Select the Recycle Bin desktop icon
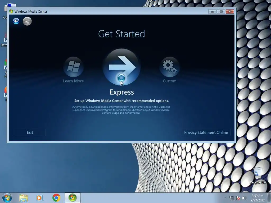The image size is (271, 203). (x=258, y=176)
